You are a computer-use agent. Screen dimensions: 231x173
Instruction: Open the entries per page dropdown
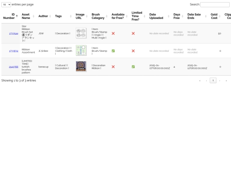[6, 5]
